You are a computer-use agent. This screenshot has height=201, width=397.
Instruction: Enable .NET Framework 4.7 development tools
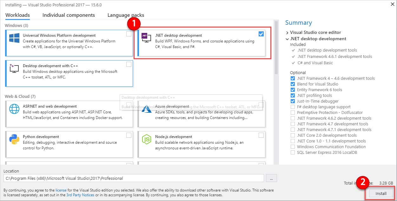(x=293, y=124)
